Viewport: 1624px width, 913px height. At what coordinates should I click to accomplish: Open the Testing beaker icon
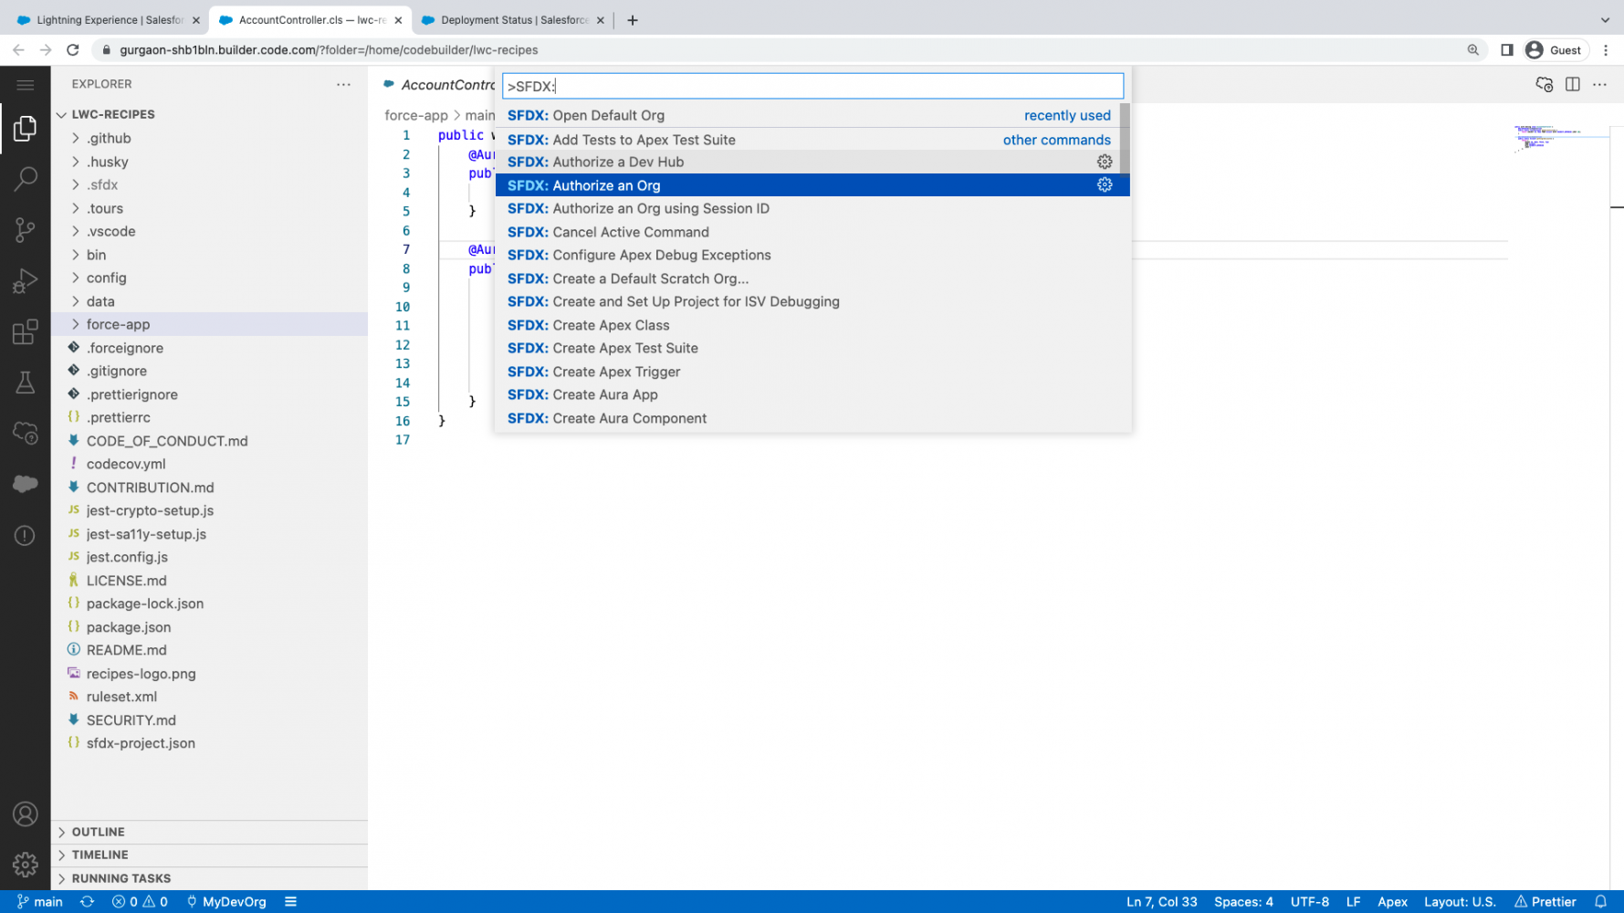point(25,383)
